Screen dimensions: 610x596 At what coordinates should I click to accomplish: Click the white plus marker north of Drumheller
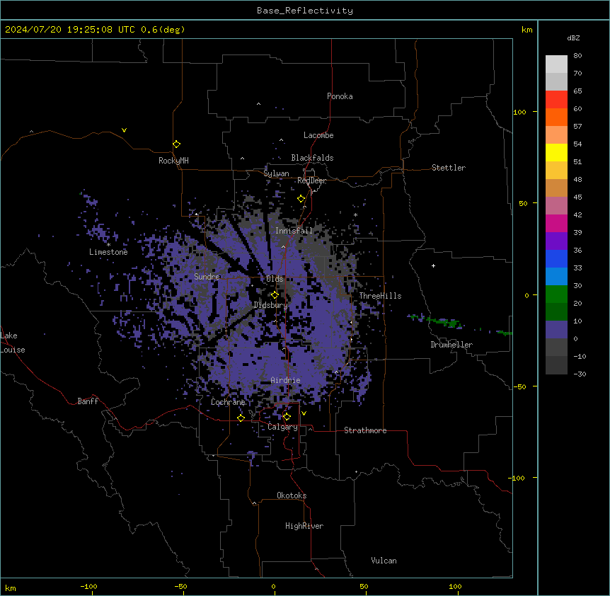[x=433, y=265]
